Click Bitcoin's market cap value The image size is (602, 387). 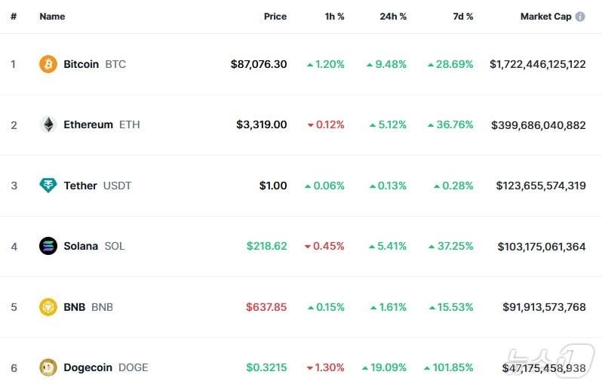point(537,64)
